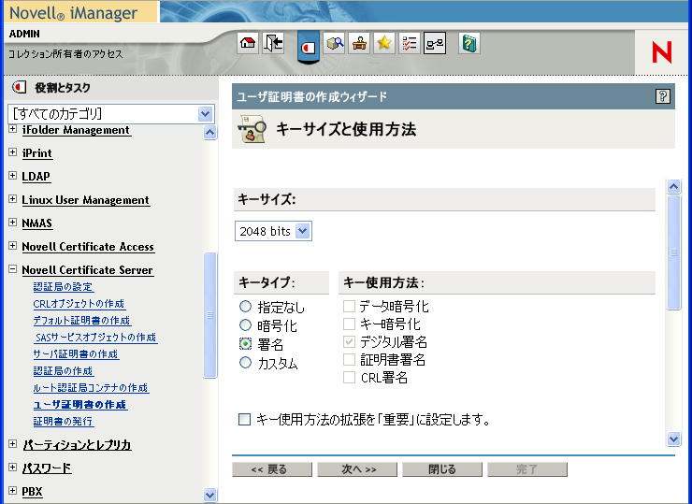692x504 pixels.
Task: Check the 証明書署名 checkbox
Action: tap(349, 360)
